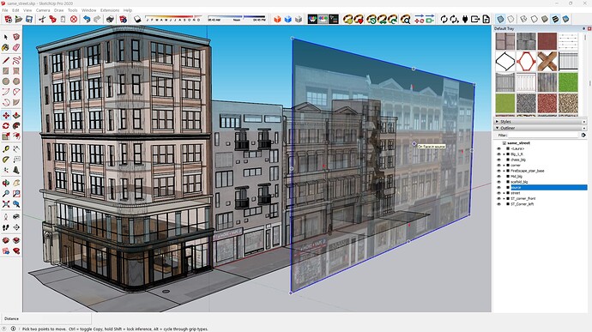Switch to Wireframe face style

pos(523,19)
